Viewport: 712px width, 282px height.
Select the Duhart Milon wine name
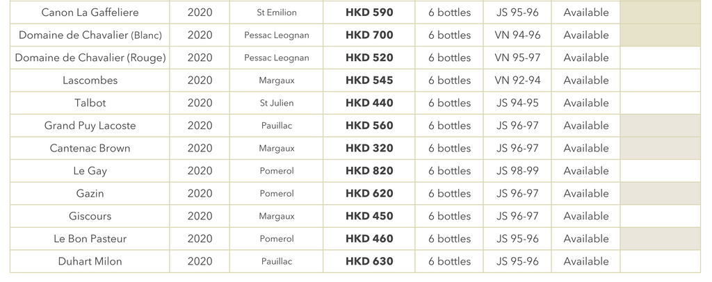90,261
